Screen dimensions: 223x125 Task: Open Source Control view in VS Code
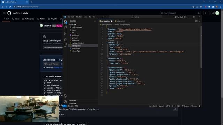point(65,33)
